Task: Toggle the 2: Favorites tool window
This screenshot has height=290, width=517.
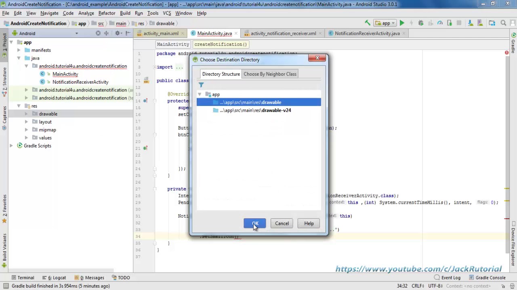Action: point(4,209)
